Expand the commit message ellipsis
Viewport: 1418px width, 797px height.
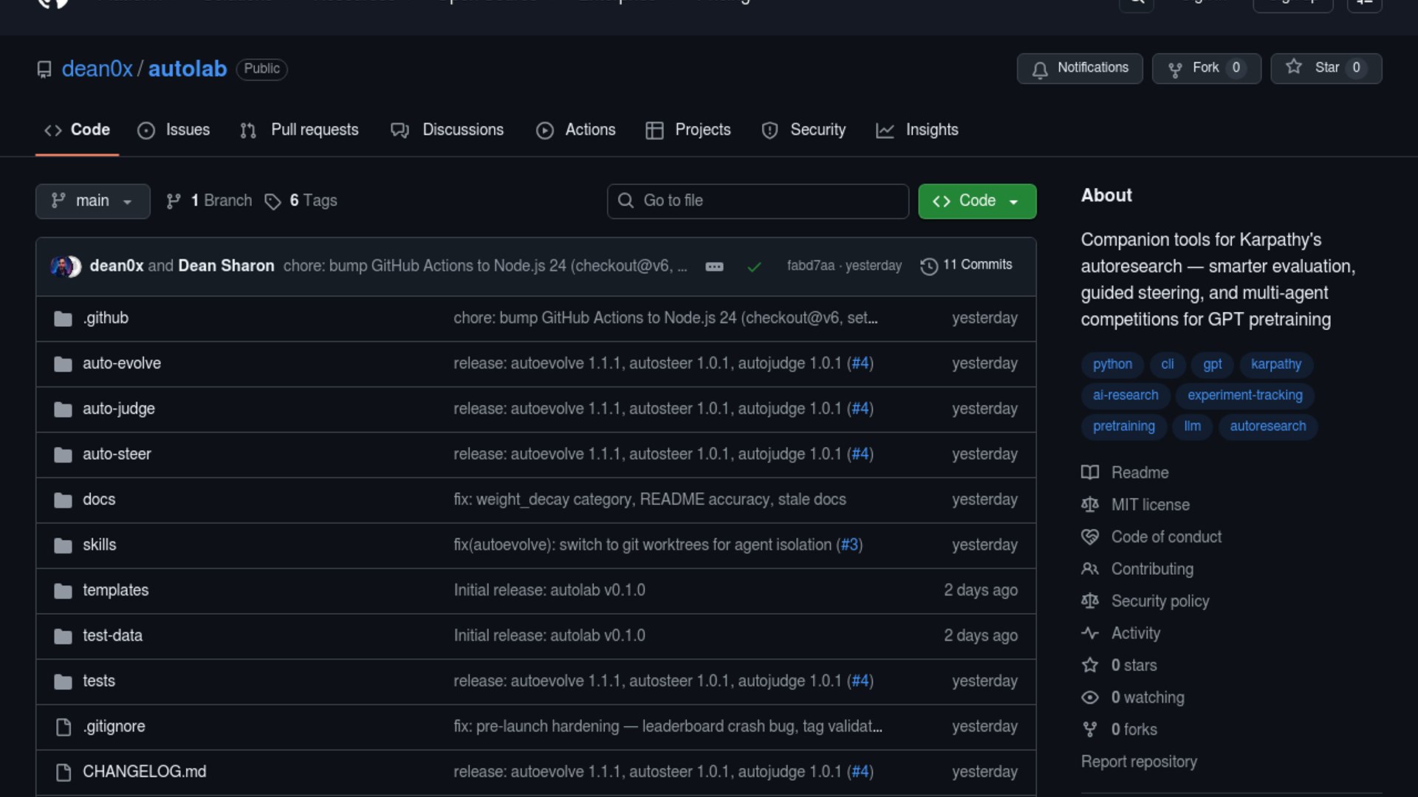[x=714, y=266]
